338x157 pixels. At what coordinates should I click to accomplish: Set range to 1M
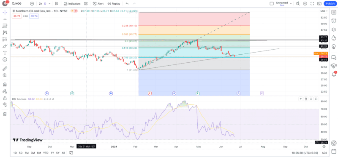[x=27, y=153]
